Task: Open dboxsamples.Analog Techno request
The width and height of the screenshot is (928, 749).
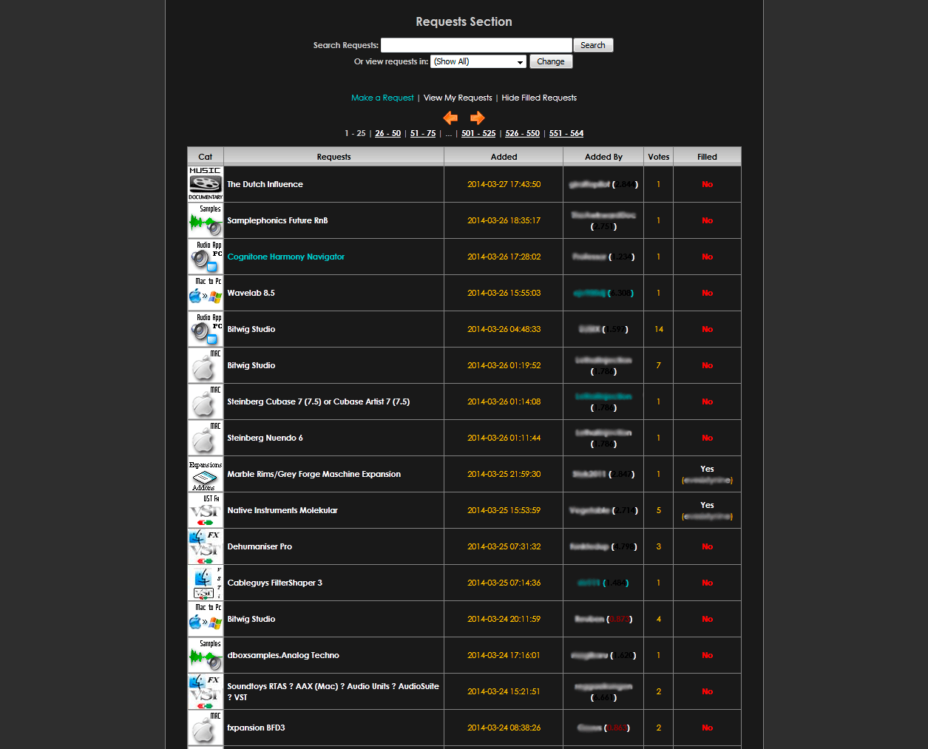Action: 283,655
